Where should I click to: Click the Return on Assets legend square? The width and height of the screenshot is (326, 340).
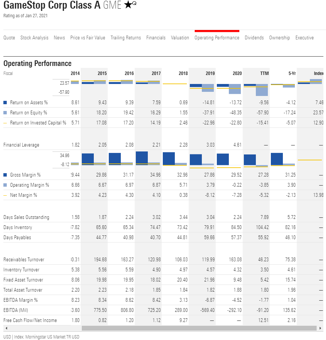pos(5,102)
